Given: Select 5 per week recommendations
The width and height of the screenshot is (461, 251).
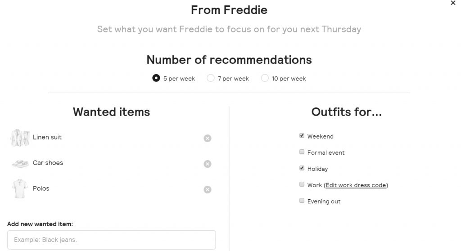Looking at the screenshot, I should (156, 78).
